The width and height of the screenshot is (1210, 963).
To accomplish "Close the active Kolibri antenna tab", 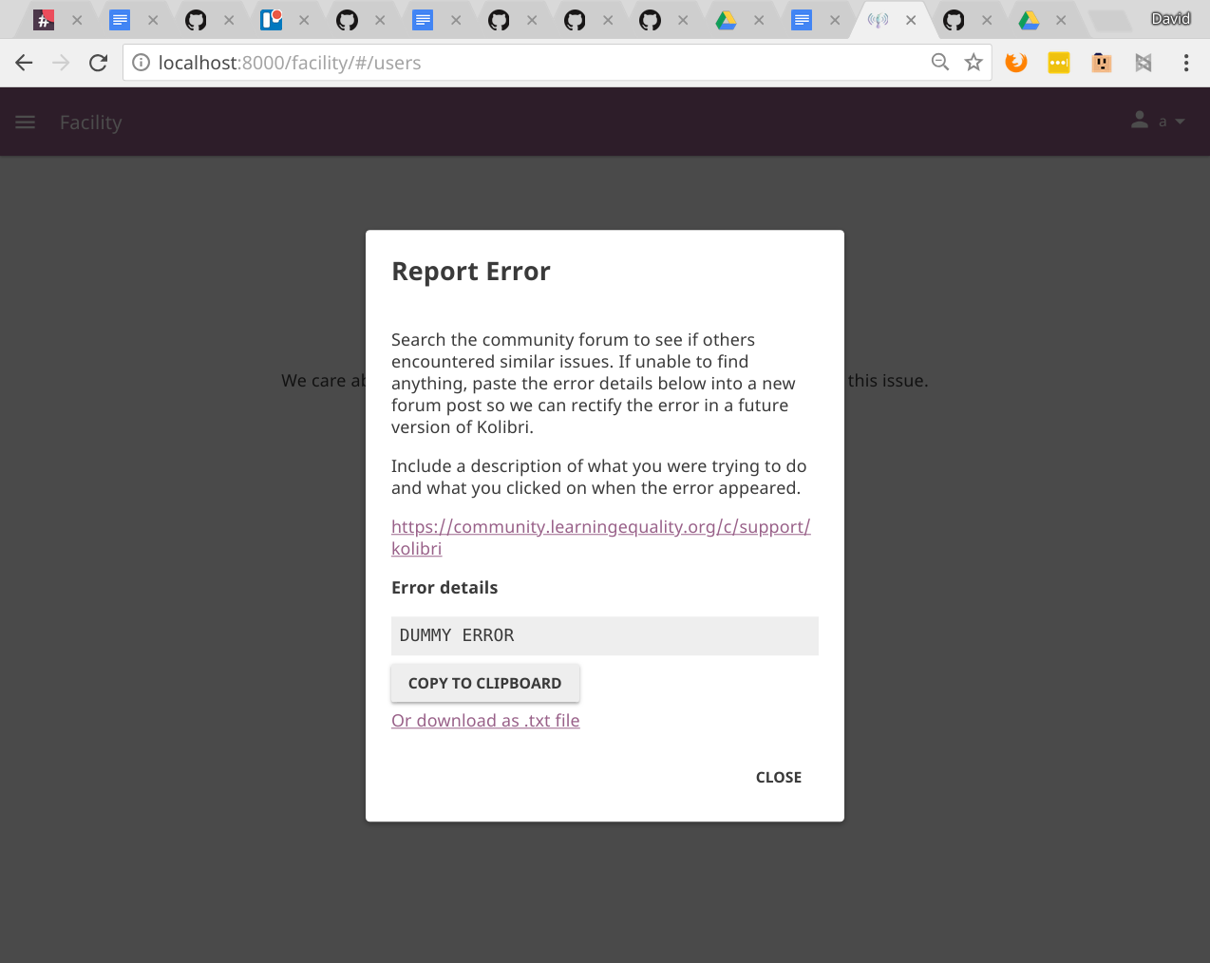I will (911, 20).
